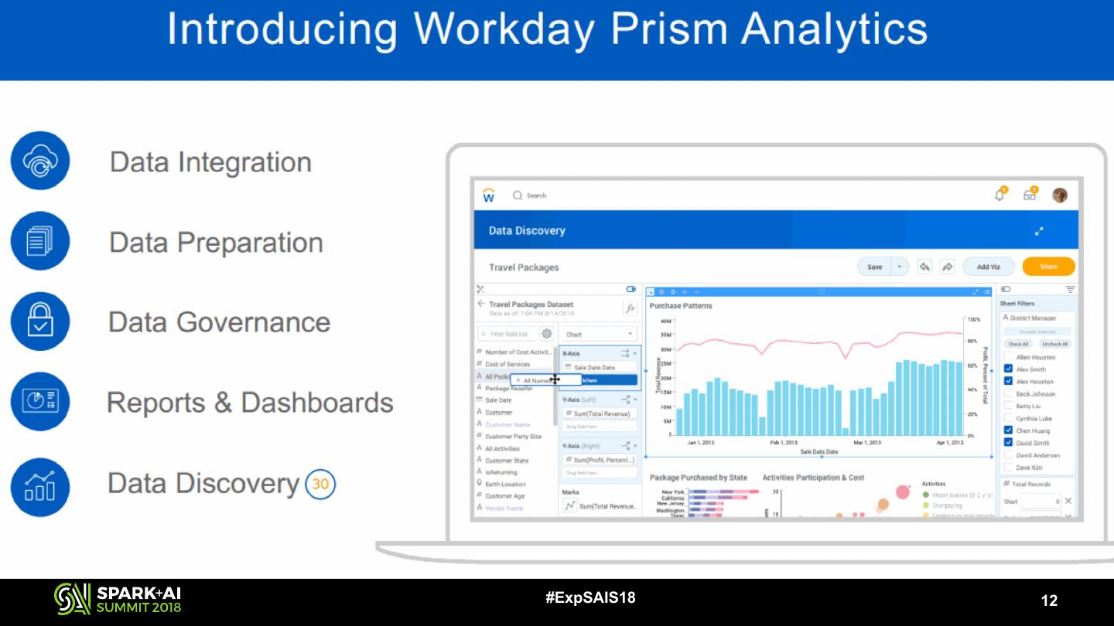Click the minus icon on chart toolbar
Image resolution: width=1114 pixels, height=626 pixels.
coord(696,291)
